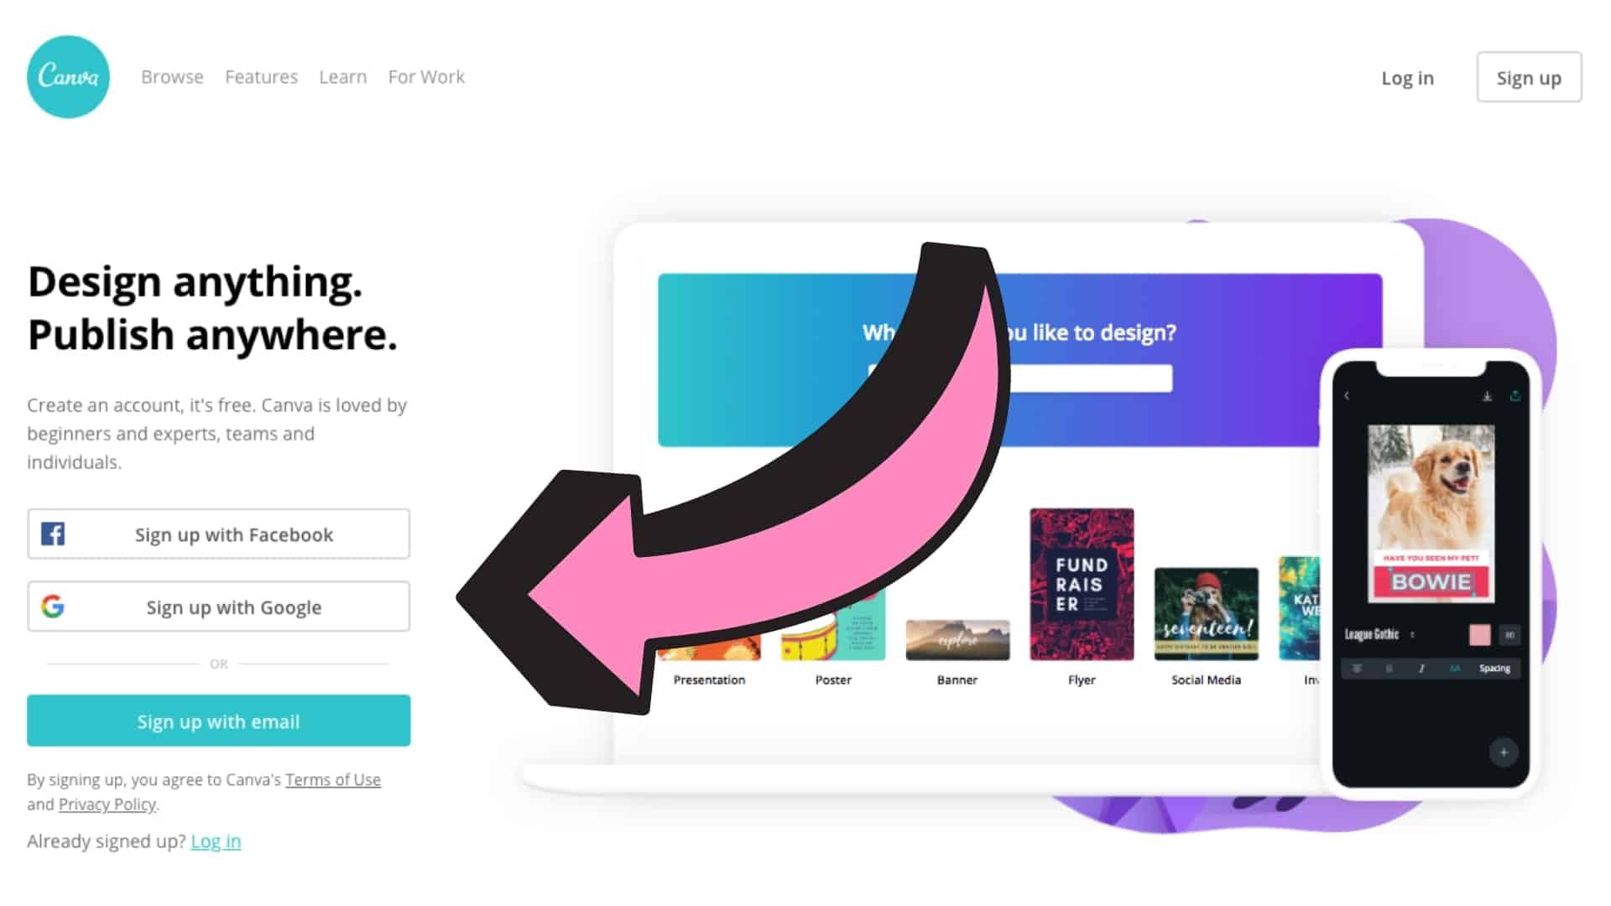Open the Features menu item

pyautogui.click(x=260, y=76)
